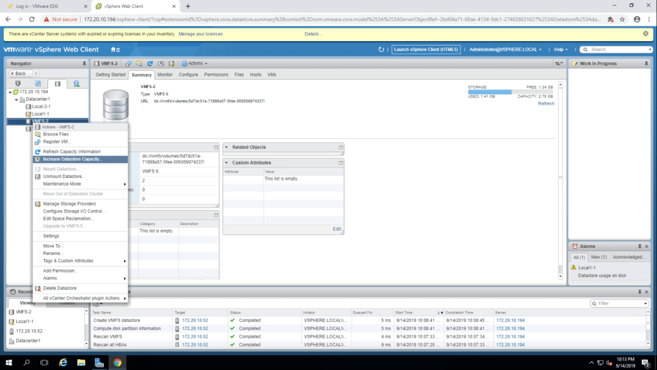
Task: Switch to the Configure tab
Action: click(x=188, y=75)
